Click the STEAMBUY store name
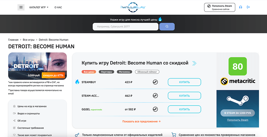 (x=89, y=82)
